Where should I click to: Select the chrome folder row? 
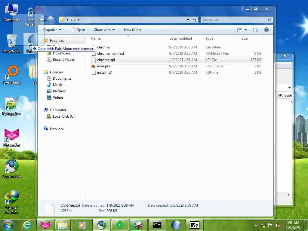(176, 47)
